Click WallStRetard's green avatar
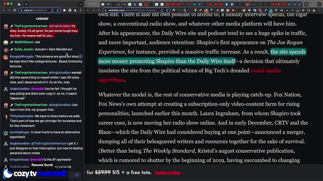The height and width of the screenshot is (181, 323). click(x=6, y=42)
